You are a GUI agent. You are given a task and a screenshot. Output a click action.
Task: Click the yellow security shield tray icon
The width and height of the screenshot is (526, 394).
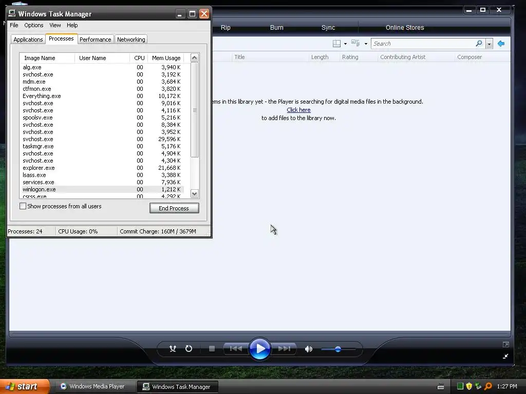[469, 386]
